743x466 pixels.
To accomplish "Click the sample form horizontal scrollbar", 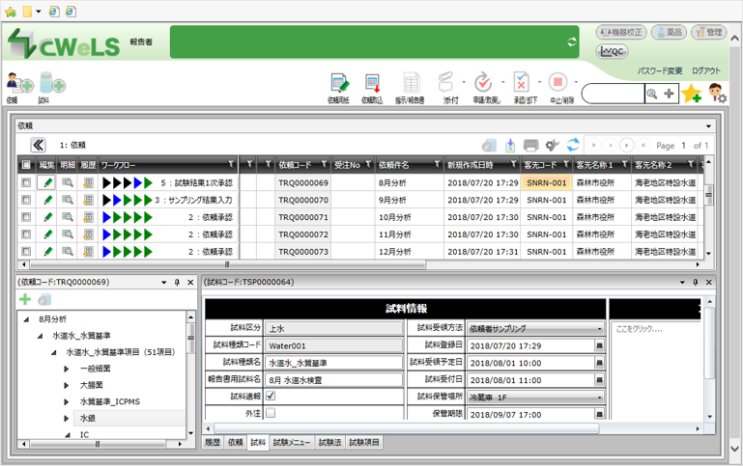I will coord(406,428).
